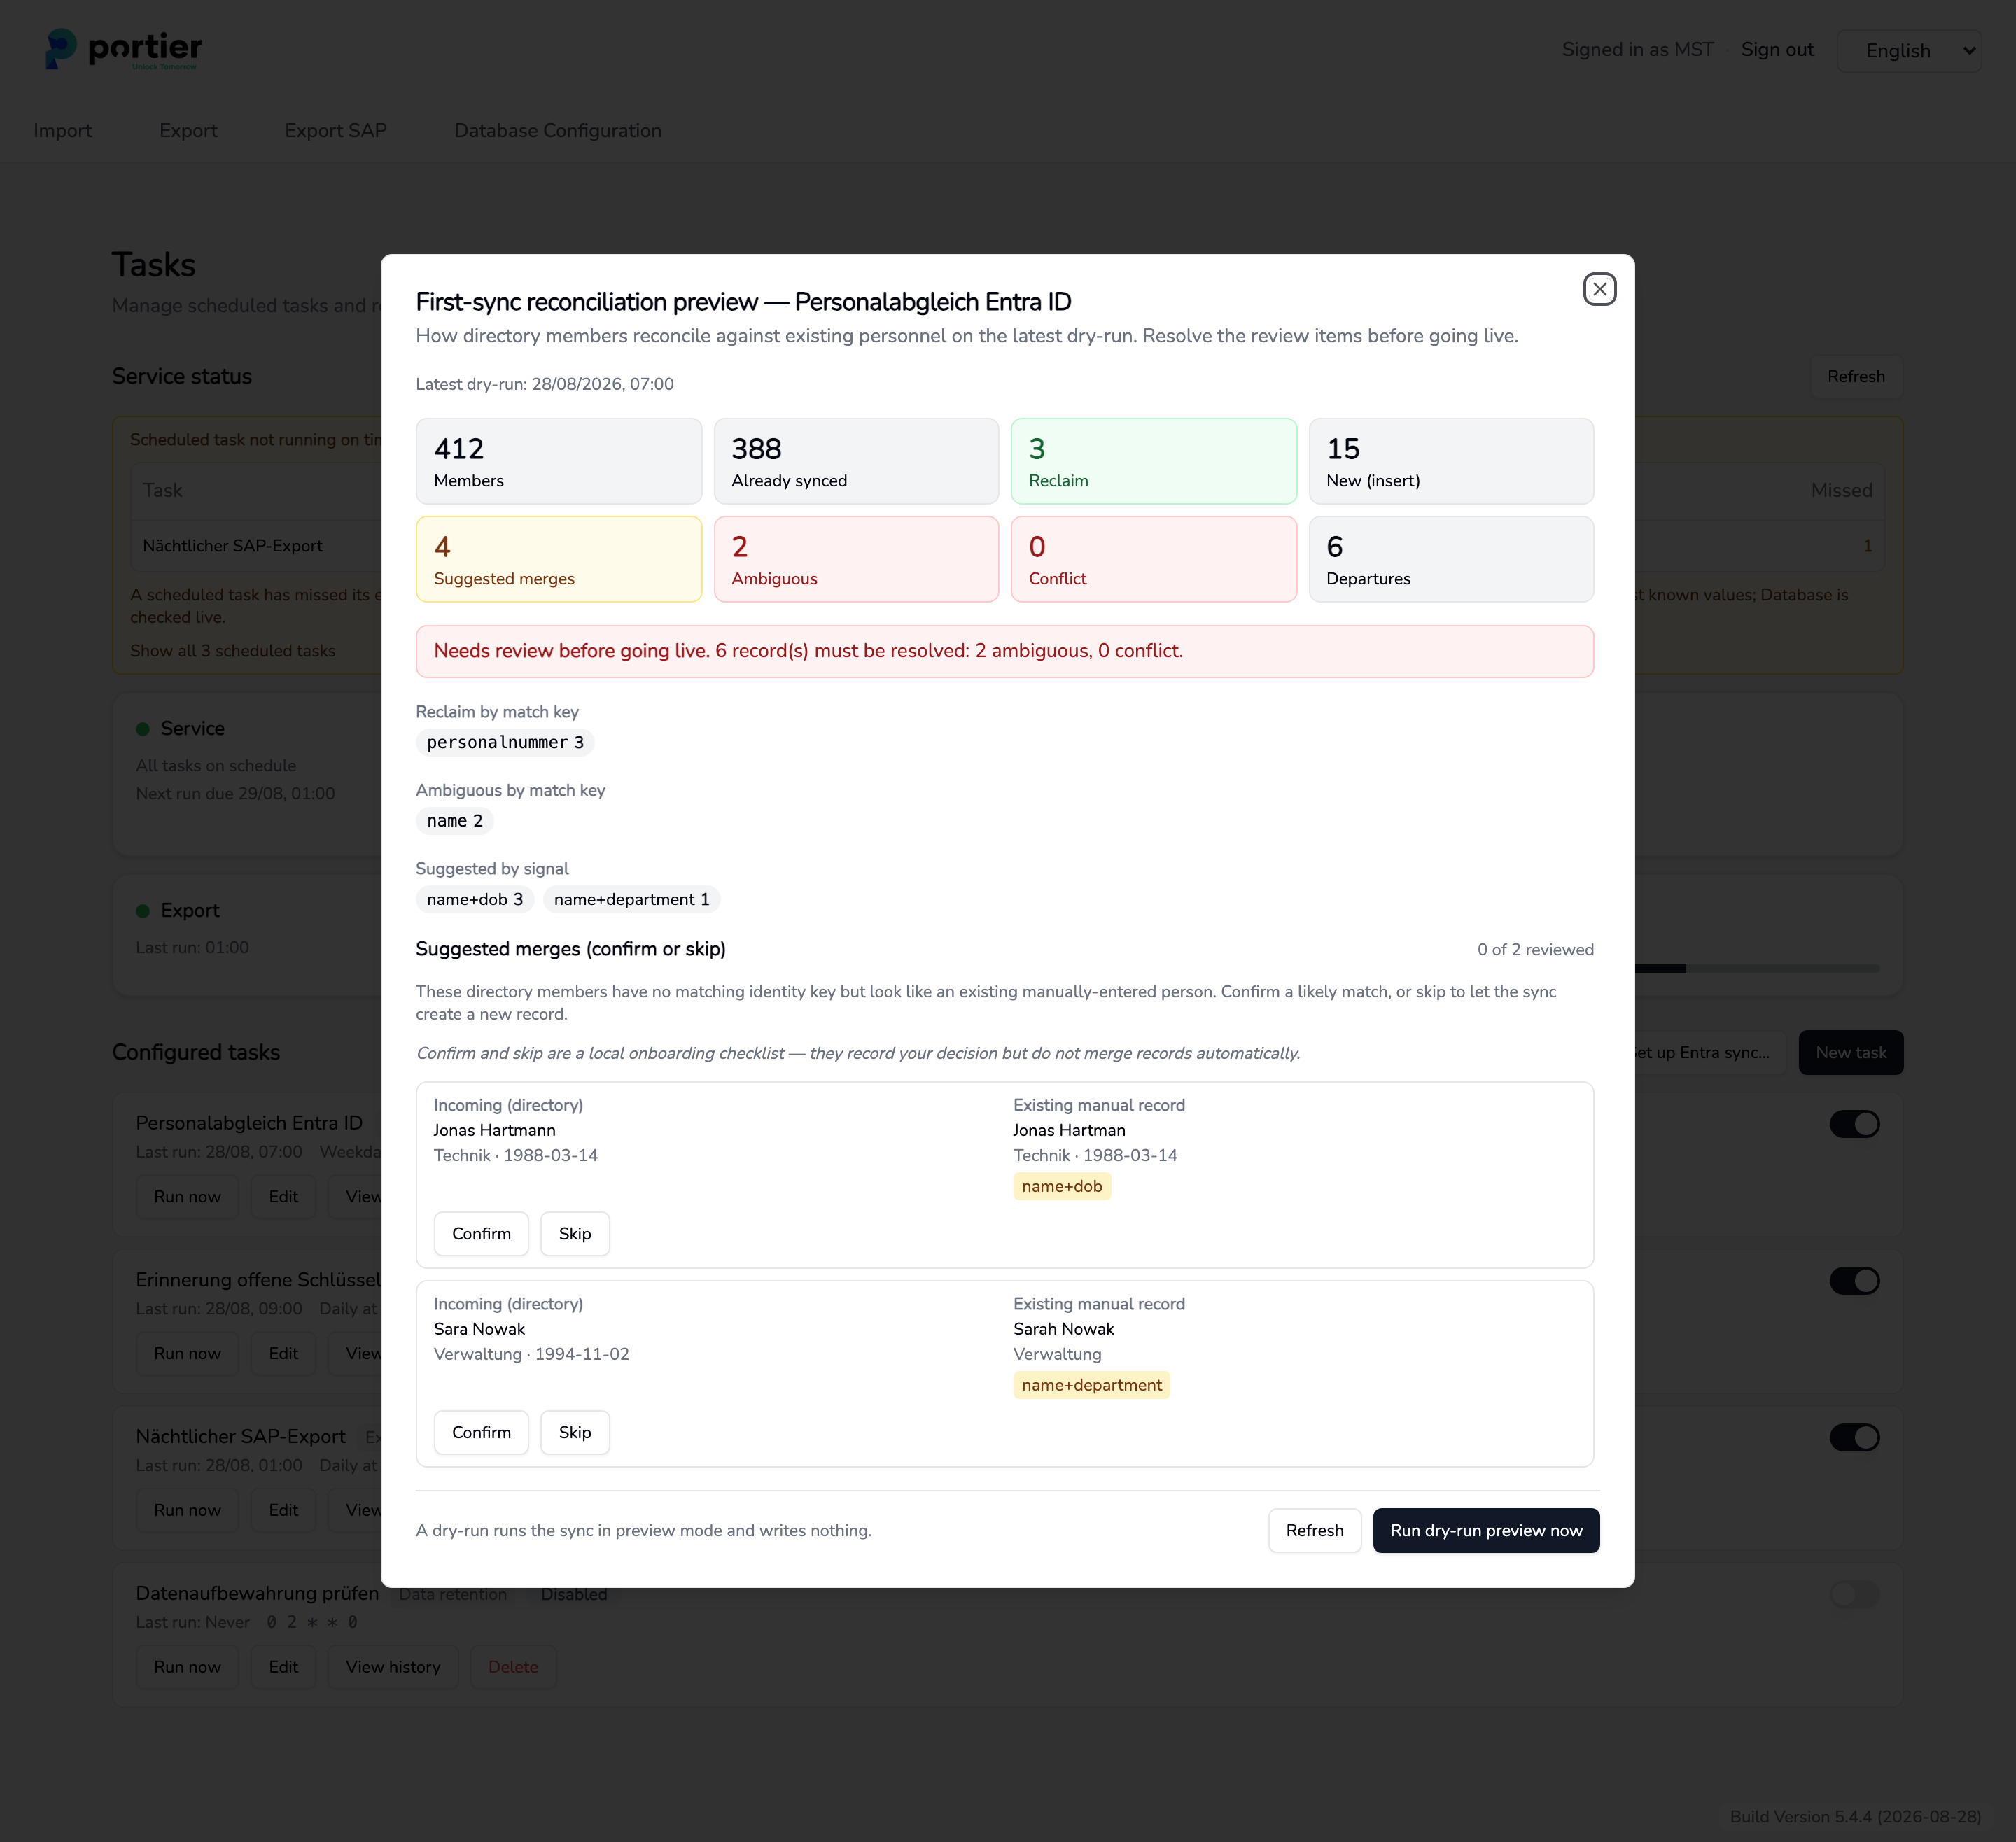The width and height of the screenshot is (2016, 1842).
Task: Click the 2 Ambiguous card
Action: 856,559
